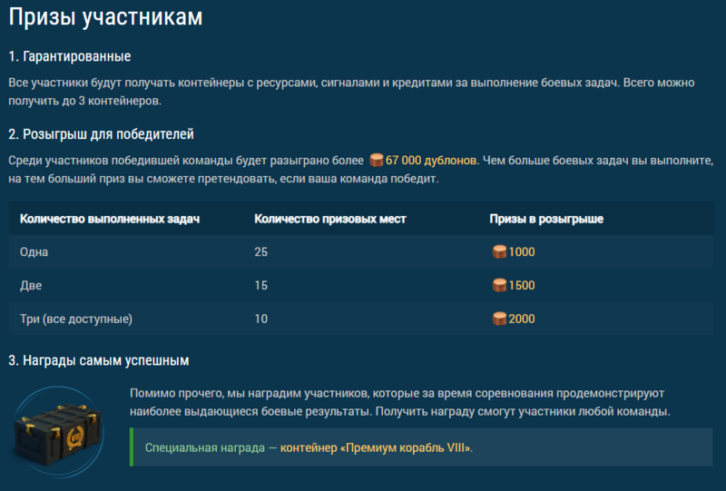Image resolution: width=726 pixels, height=491 pixels.
Task: Click the 2000 prize amount
Action: pyautogui.click(x=522, y=319)
